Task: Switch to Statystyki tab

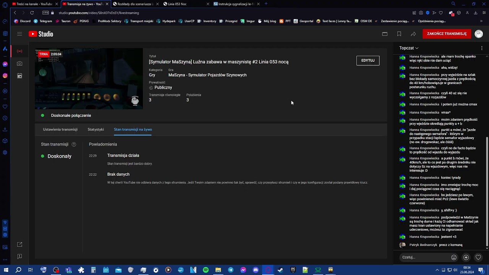Action: tap(96, 129)
